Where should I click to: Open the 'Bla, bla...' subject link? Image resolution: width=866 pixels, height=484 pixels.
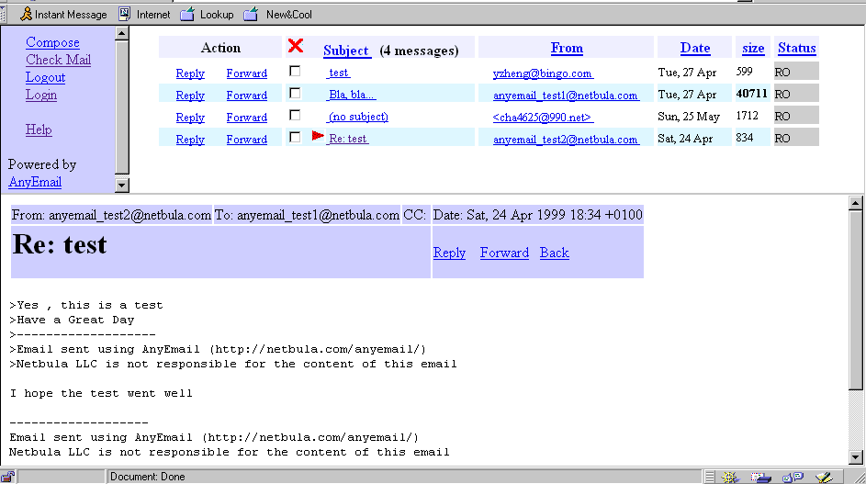(x=352, y=95)
